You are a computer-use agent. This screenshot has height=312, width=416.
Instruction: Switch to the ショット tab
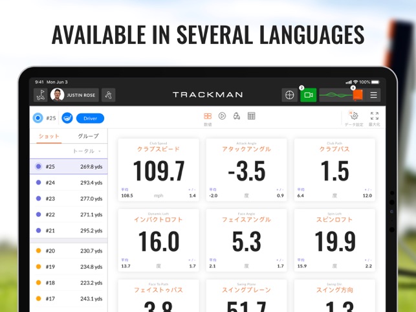coord(49,136)
